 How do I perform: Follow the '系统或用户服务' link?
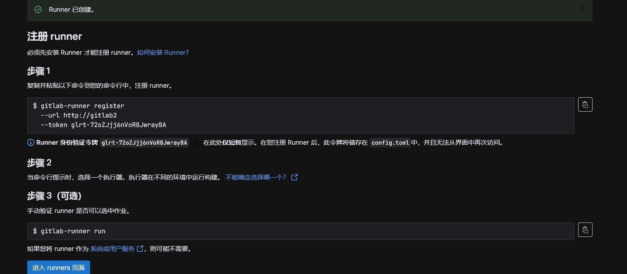(112, 249)
